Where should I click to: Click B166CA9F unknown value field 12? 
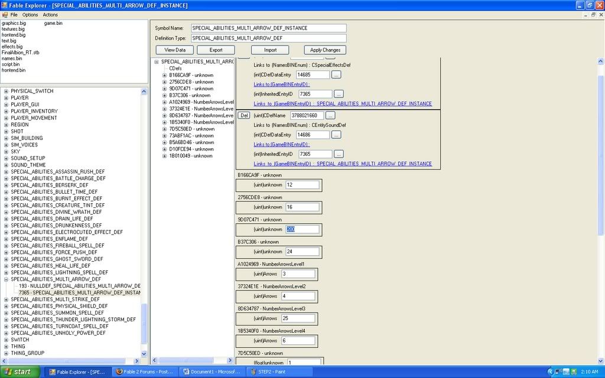click(x=302, y=185)
